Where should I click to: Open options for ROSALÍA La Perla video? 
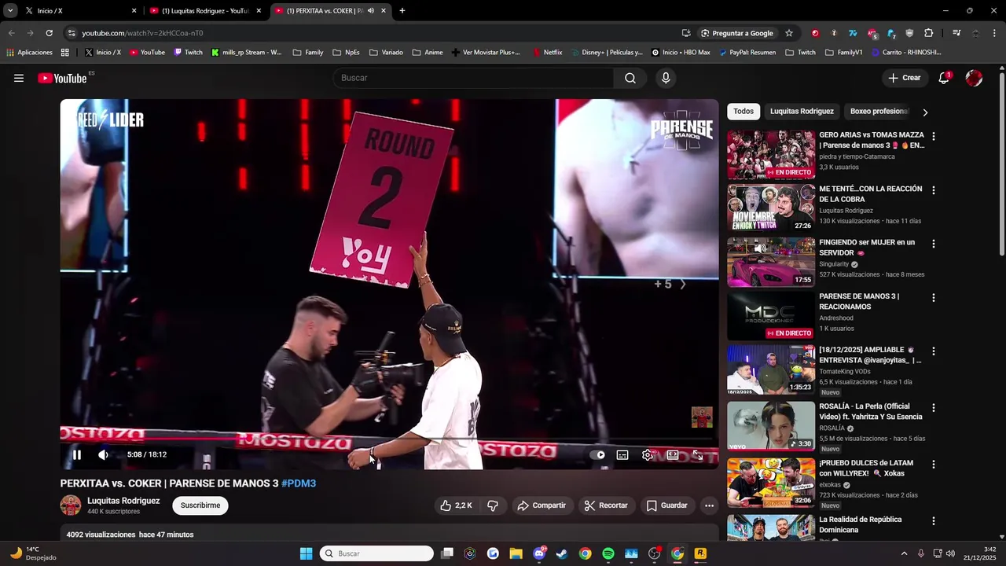click(934, 408)
